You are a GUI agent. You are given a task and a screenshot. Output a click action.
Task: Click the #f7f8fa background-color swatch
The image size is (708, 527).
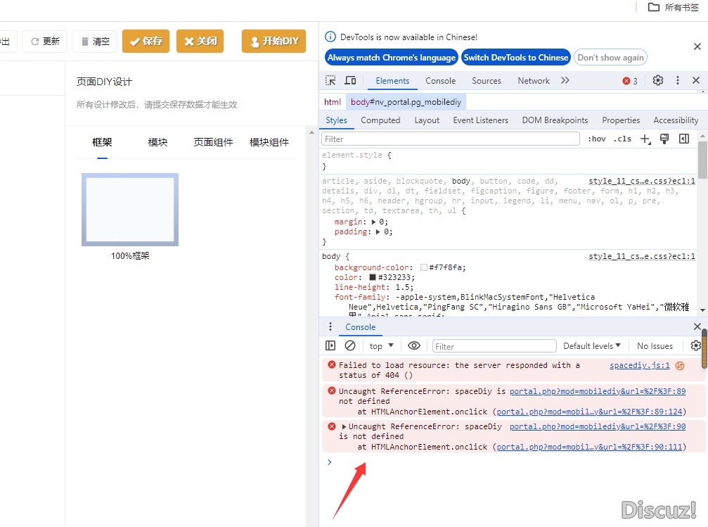(423, 267)
